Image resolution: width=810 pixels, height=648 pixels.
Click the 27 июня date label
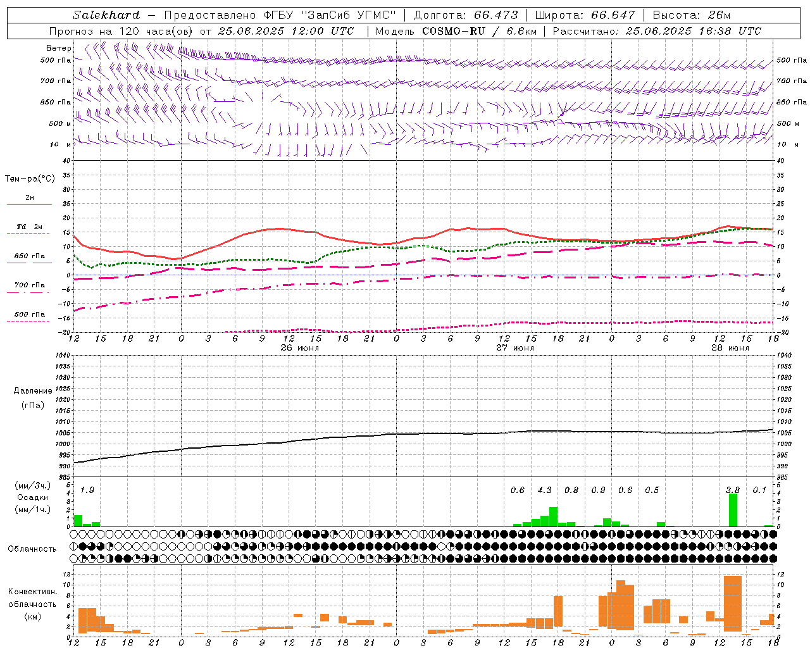[514, 348]
